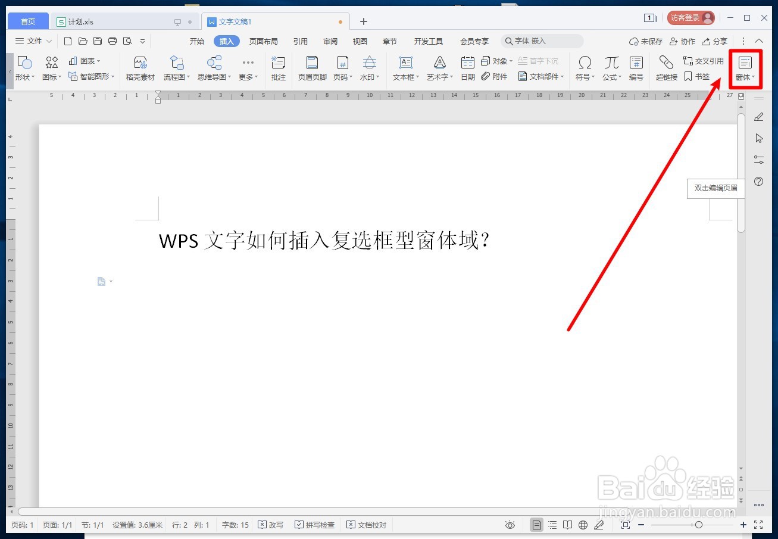Toggle the writing mode pen icon in status bar
The width and height of the screenshot is (778, 539).
tap(599, 525)
